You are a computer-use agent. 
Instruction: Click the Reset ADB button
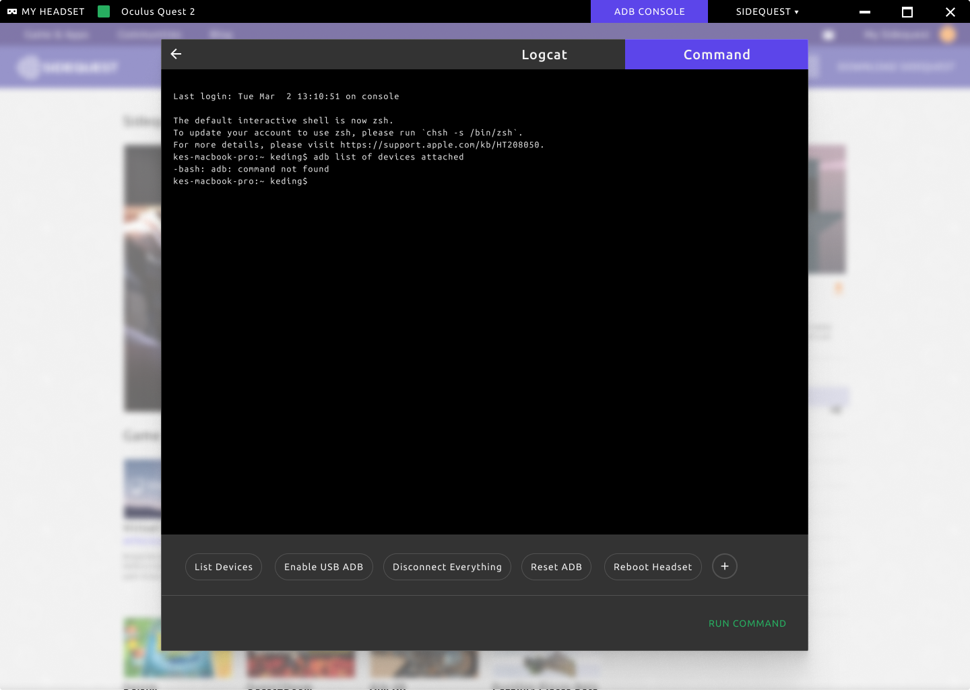556,567
